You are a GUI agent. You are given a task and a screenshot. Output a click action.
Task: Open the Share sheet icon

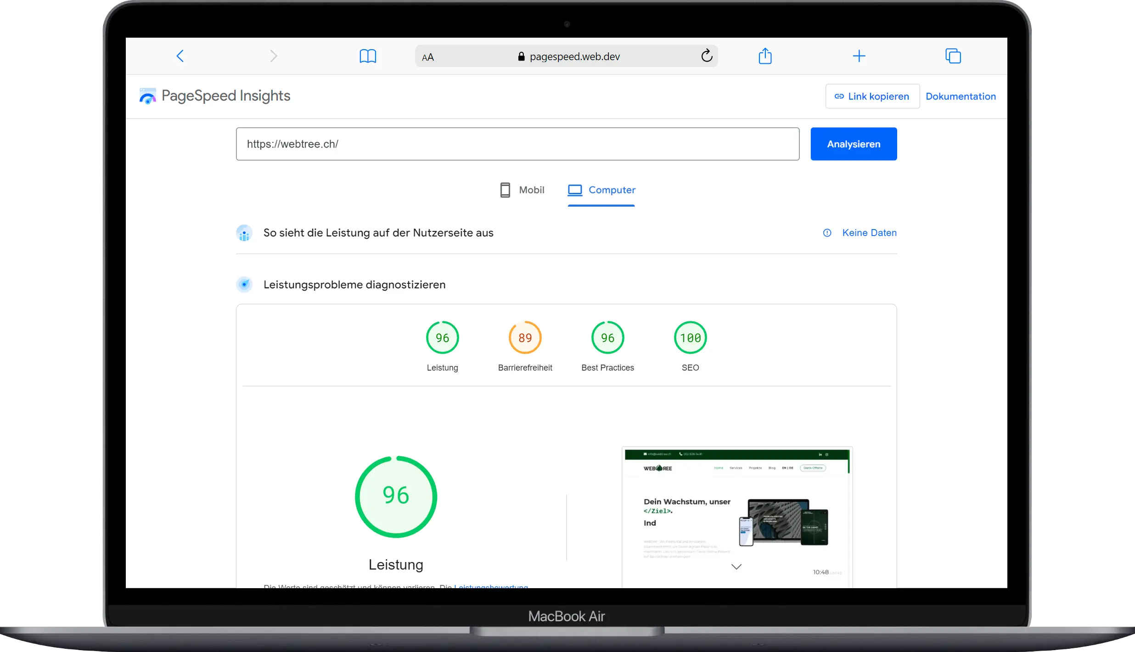pos(765,56)
